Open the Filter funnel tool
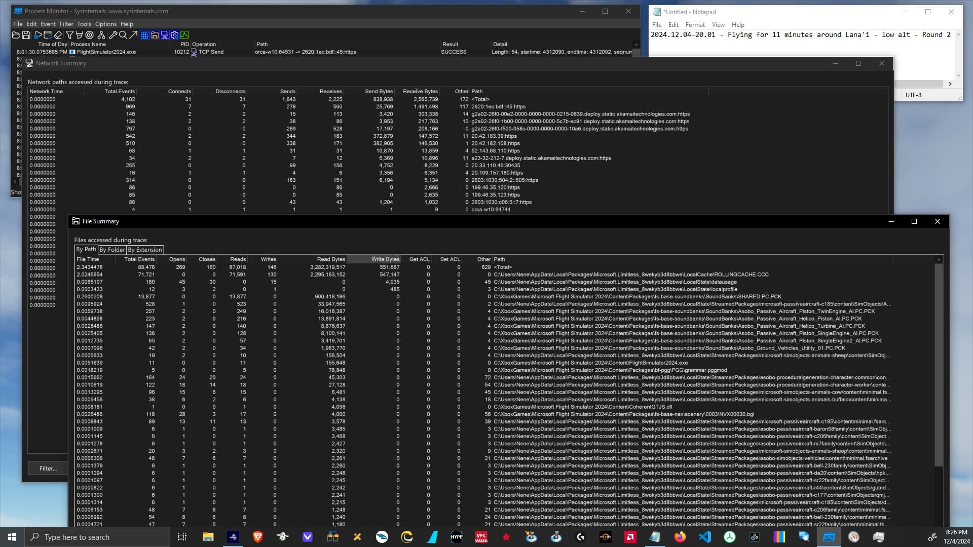The image size is (973, 547). click(70, 35)
